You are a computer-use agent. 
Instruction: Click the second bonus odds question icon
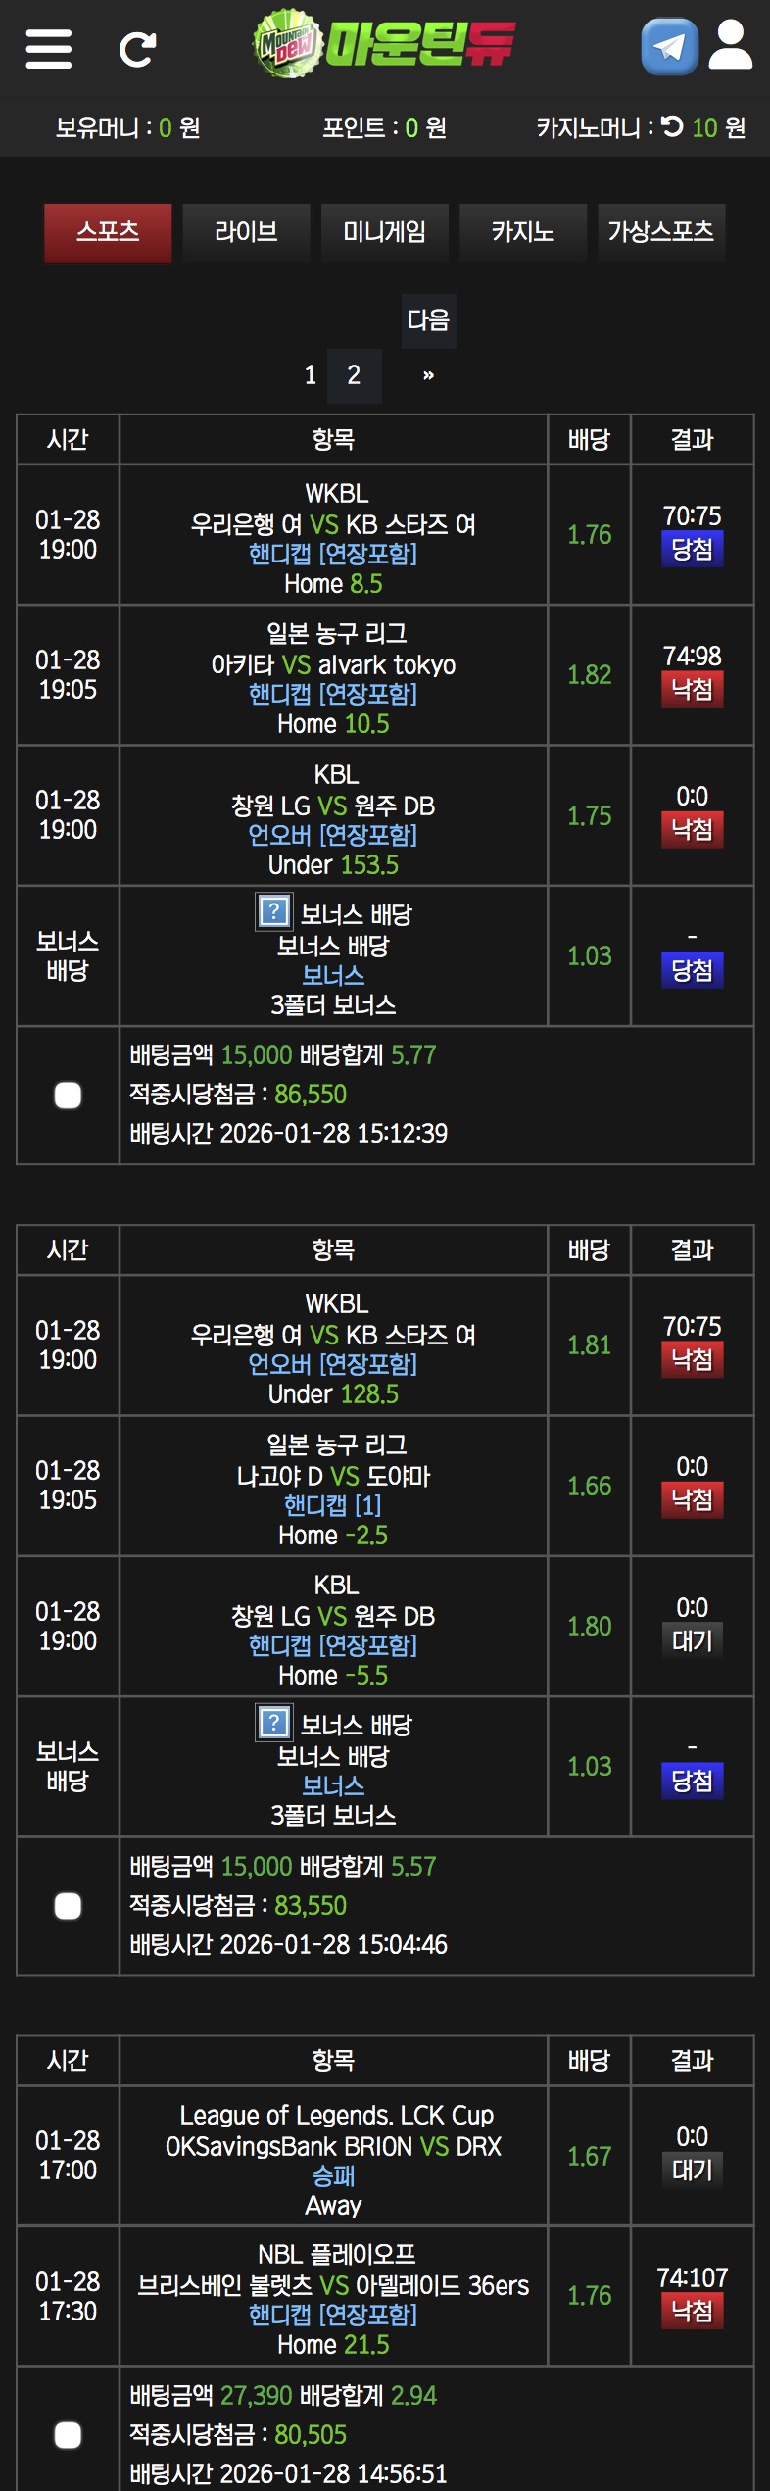(273, 1722)
